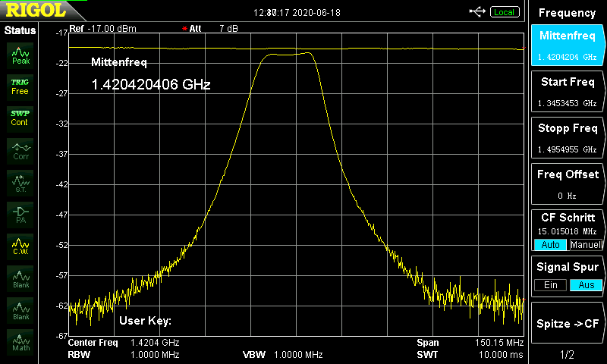Set CF Schritt to Manuell
The image size is (607, 364).
point(586,245)
